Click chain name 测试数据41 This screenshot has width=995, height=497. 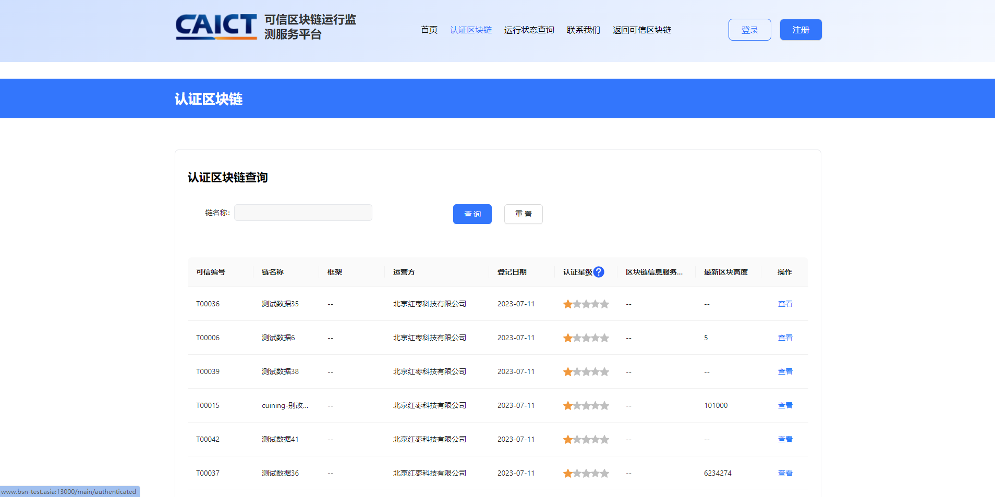tap(280, 439)
